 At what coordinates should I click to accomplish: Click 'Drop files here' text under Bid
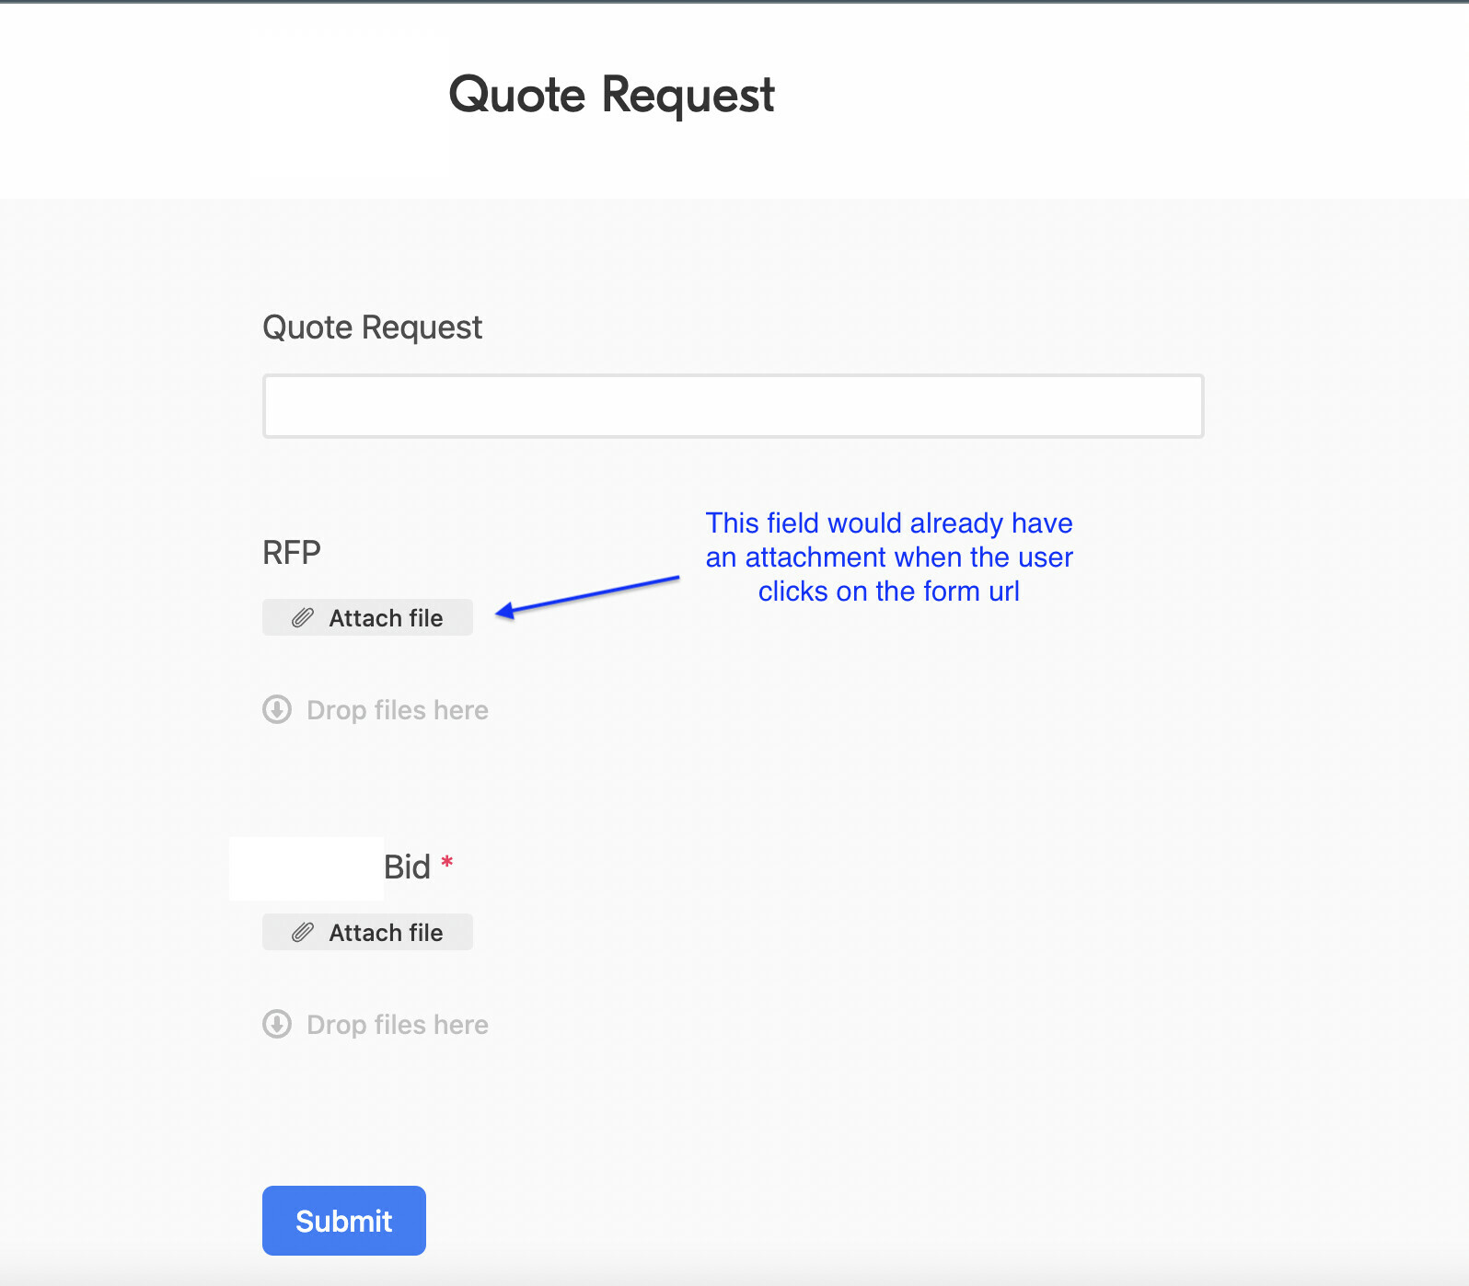point(398,1025)
